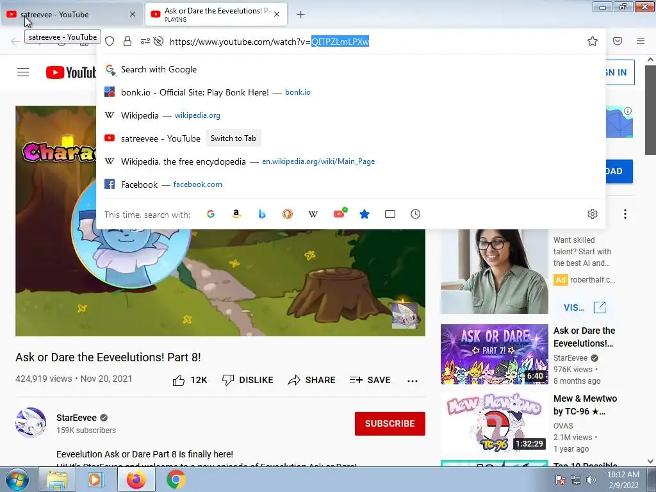This screenshot has width=656, height=492.
Task: Click the network icon in the system tray
Action: tap(576, 480)
